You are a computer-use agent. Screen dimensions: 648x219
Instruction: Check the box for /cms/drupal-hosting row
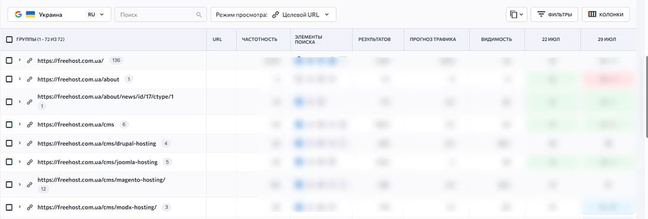(9, 144)
